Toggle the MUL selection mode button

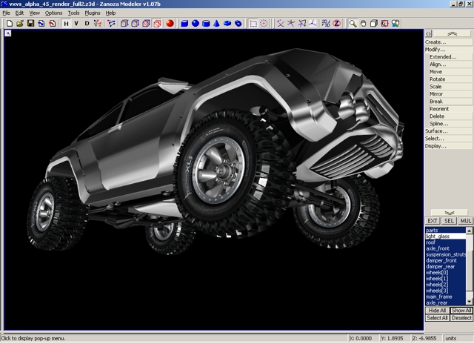(x=465, y=221)
